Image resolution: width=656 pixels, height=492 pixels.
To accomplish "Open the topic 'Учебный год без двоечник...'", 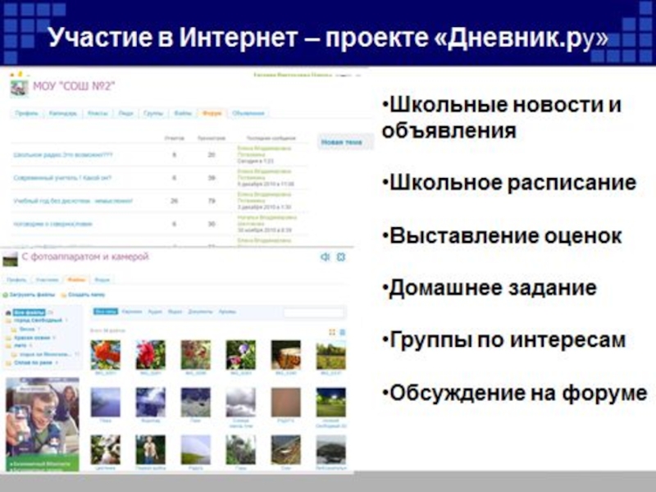I will click(x=73, y=201).
